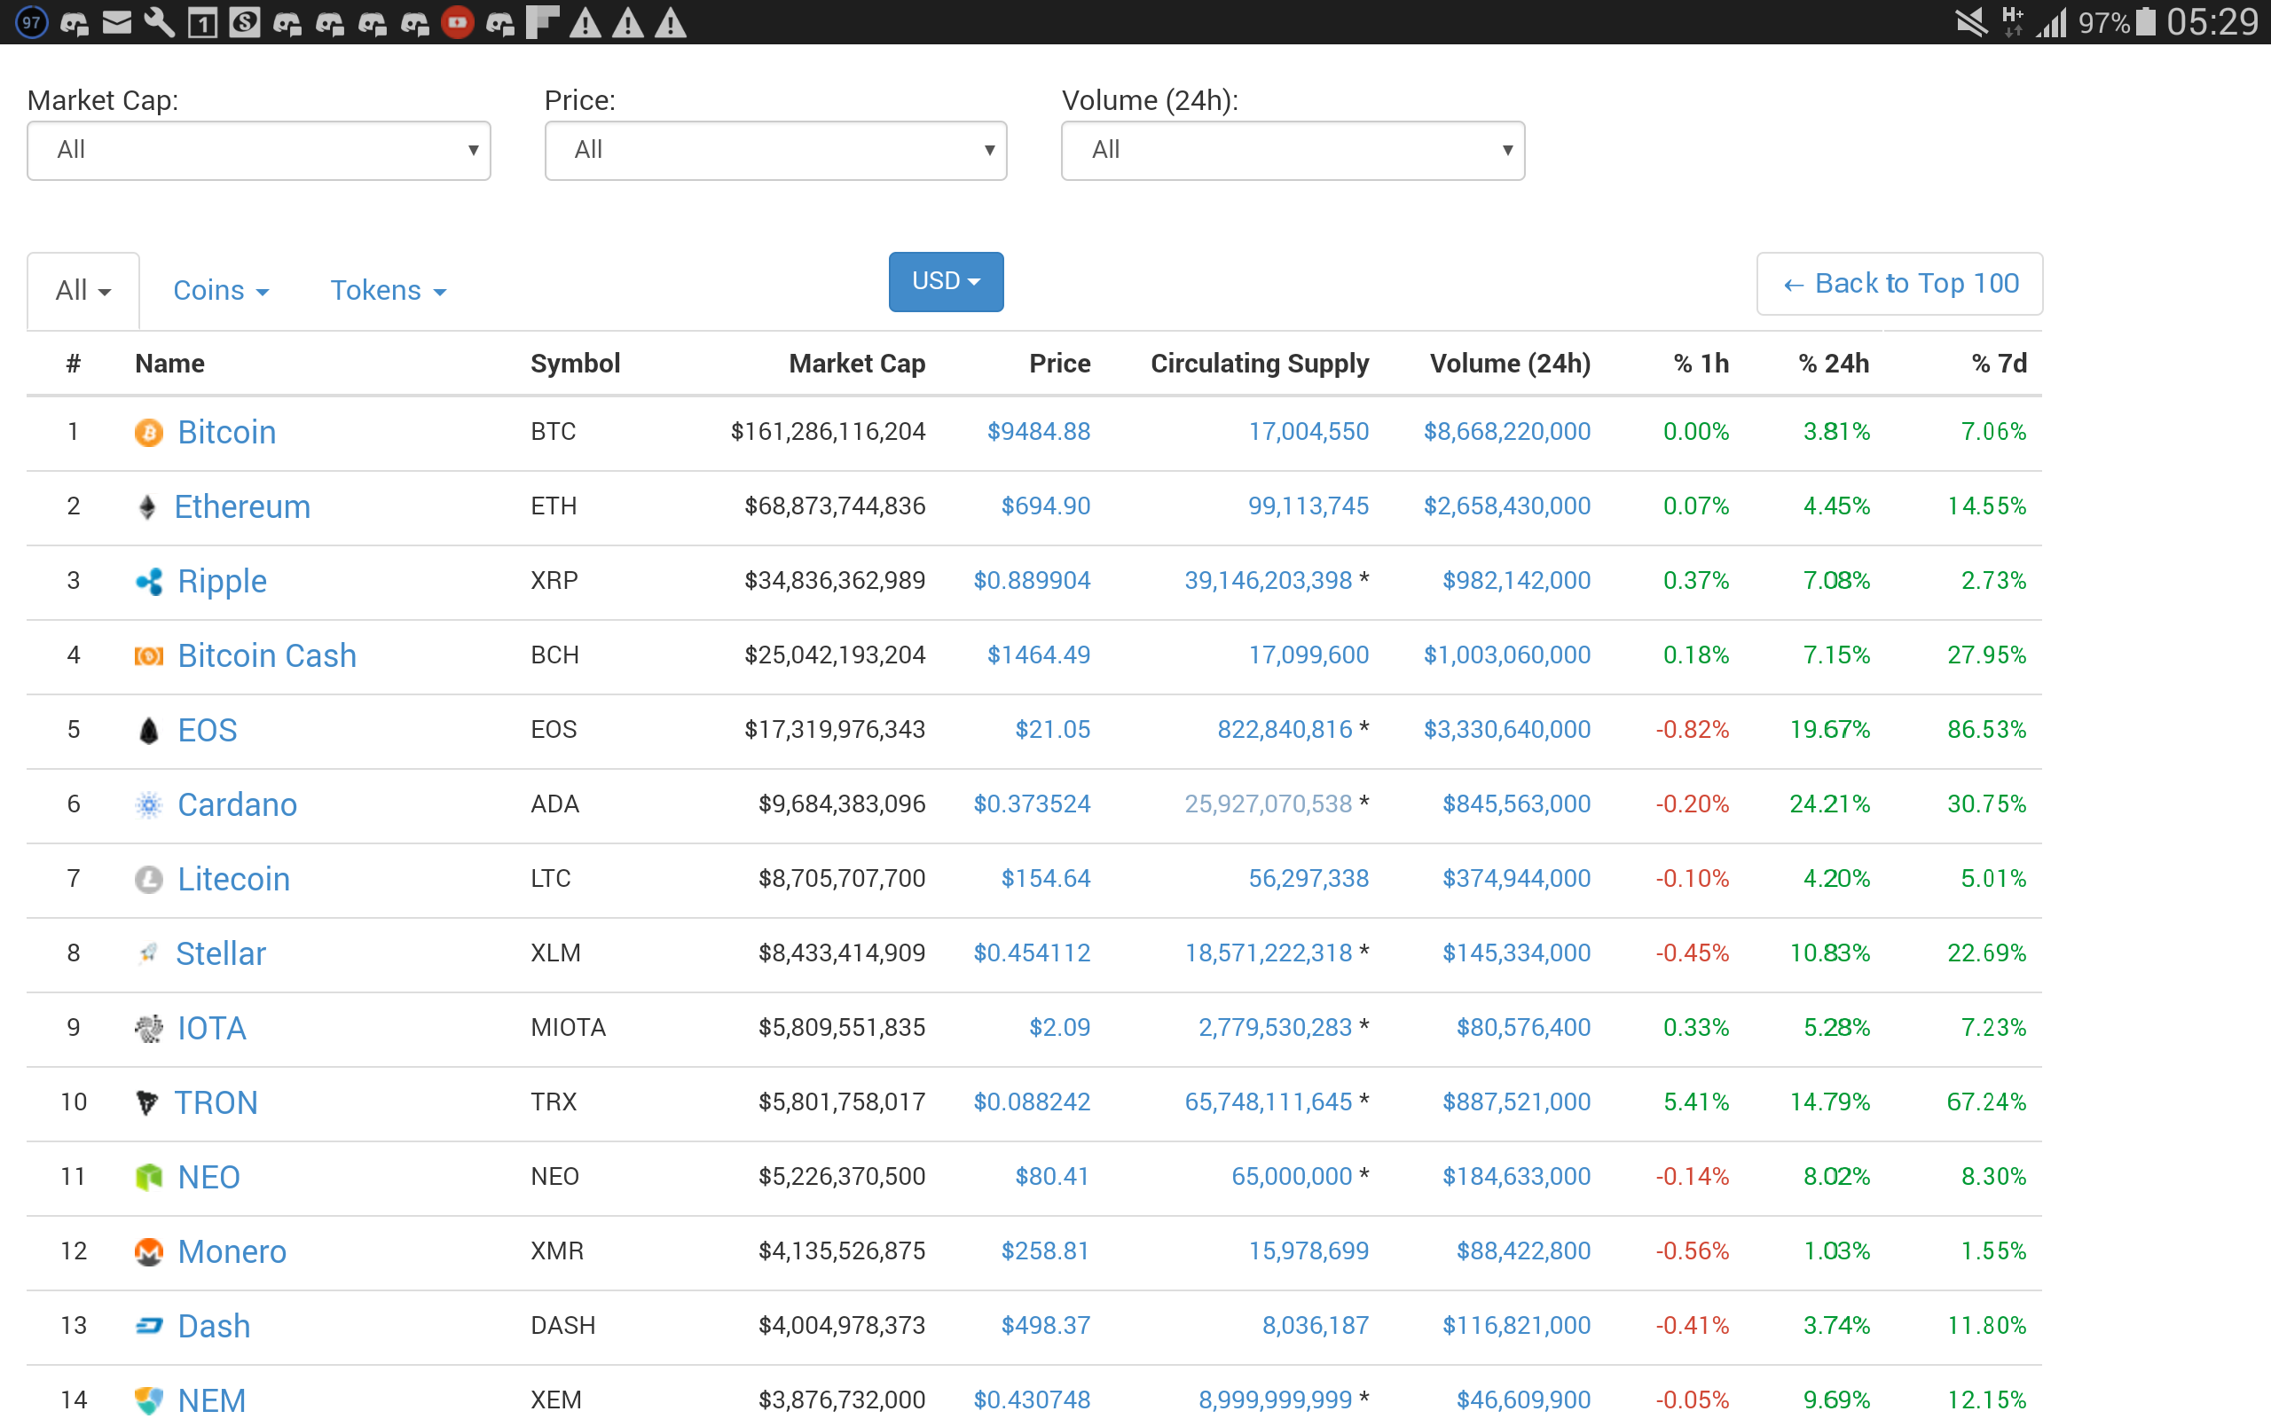
Task: Sort by Volume (24h) column header
Action: 1510,365
